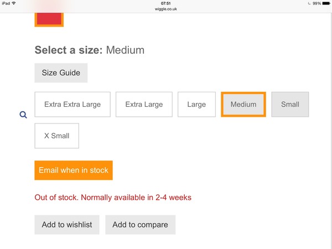Screen dimensions: 332x249
Task: Add item to wishlist
Action: tap(67, 225)
